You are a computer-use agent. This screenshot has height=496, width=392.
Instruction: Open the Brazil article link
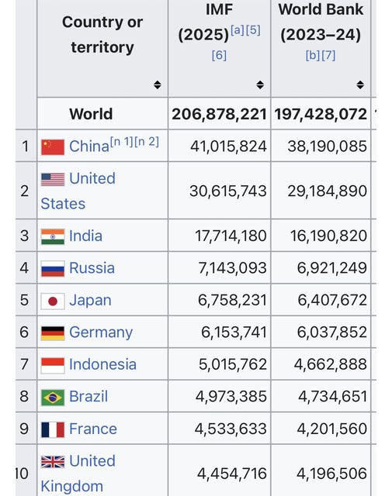[x=88, y=397]
